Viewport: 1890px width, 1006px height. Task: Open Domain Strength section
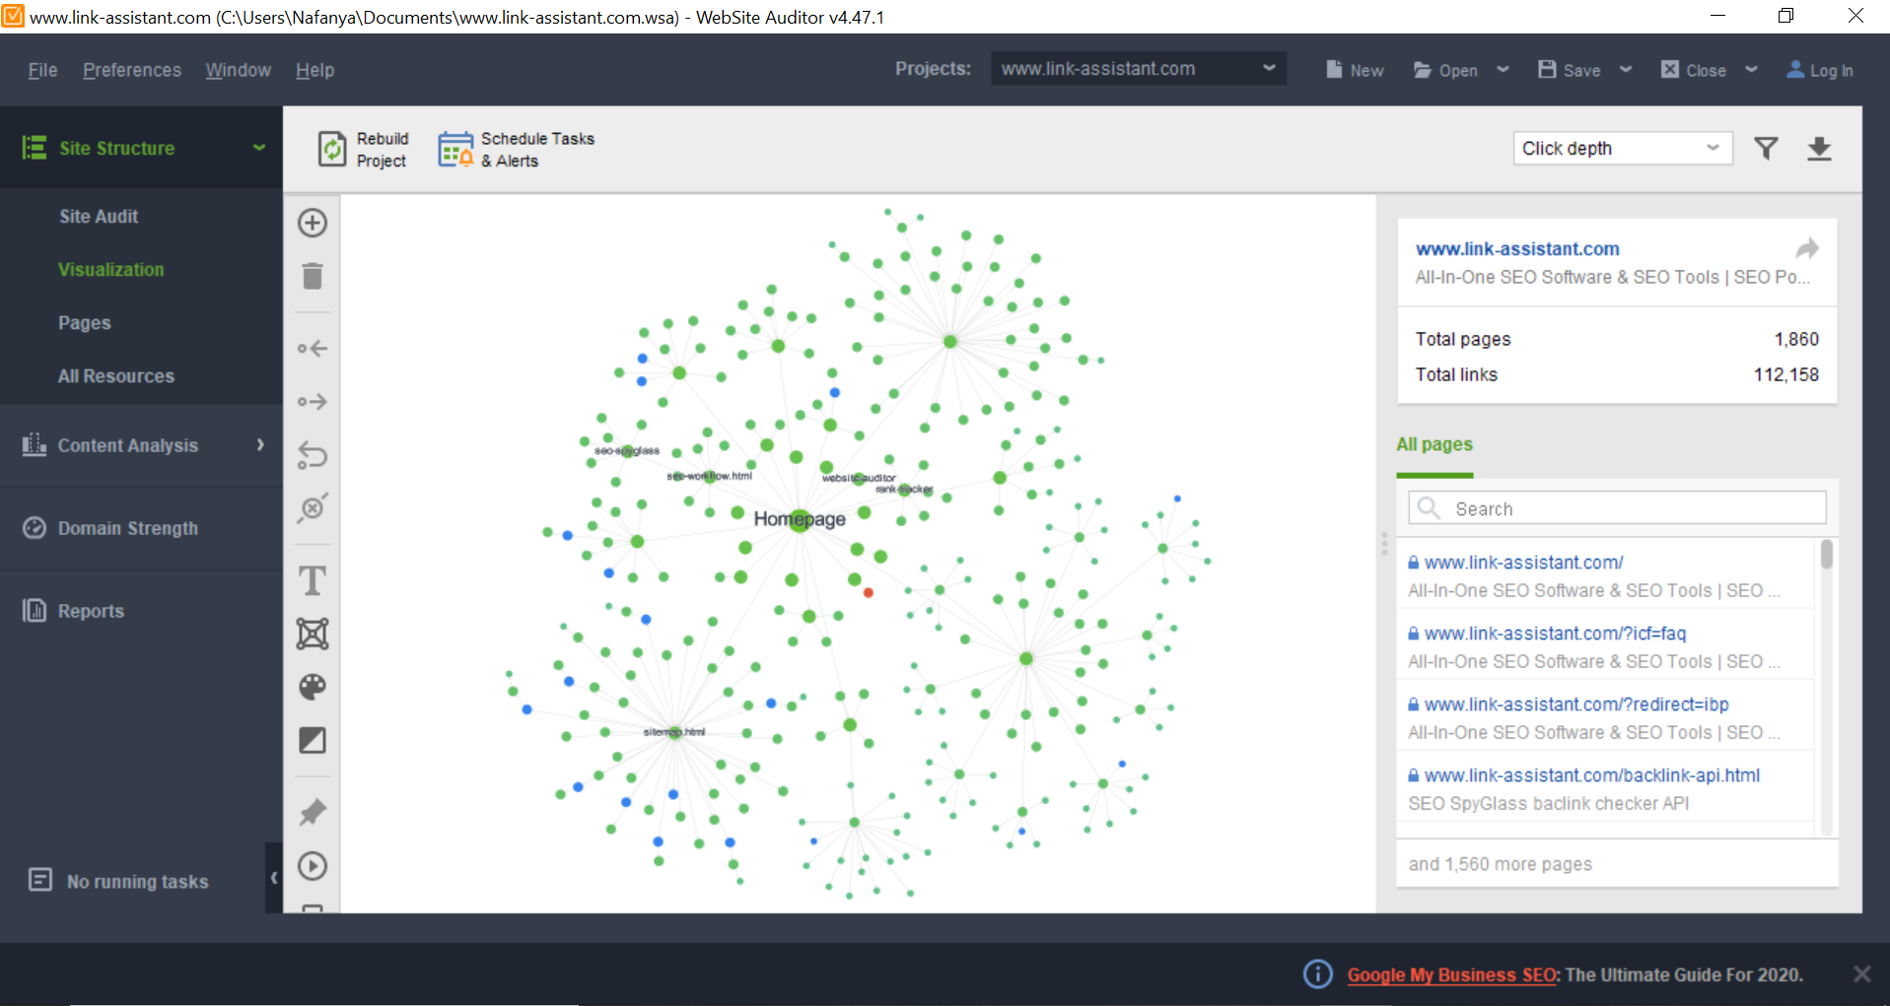[x=128, y=529]
